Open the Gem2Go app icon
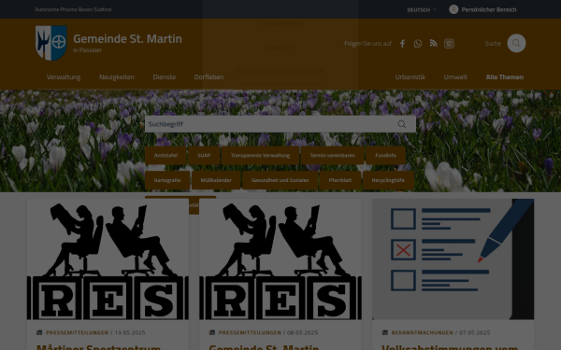The image size is (561, 350). [x=449, y=44]
